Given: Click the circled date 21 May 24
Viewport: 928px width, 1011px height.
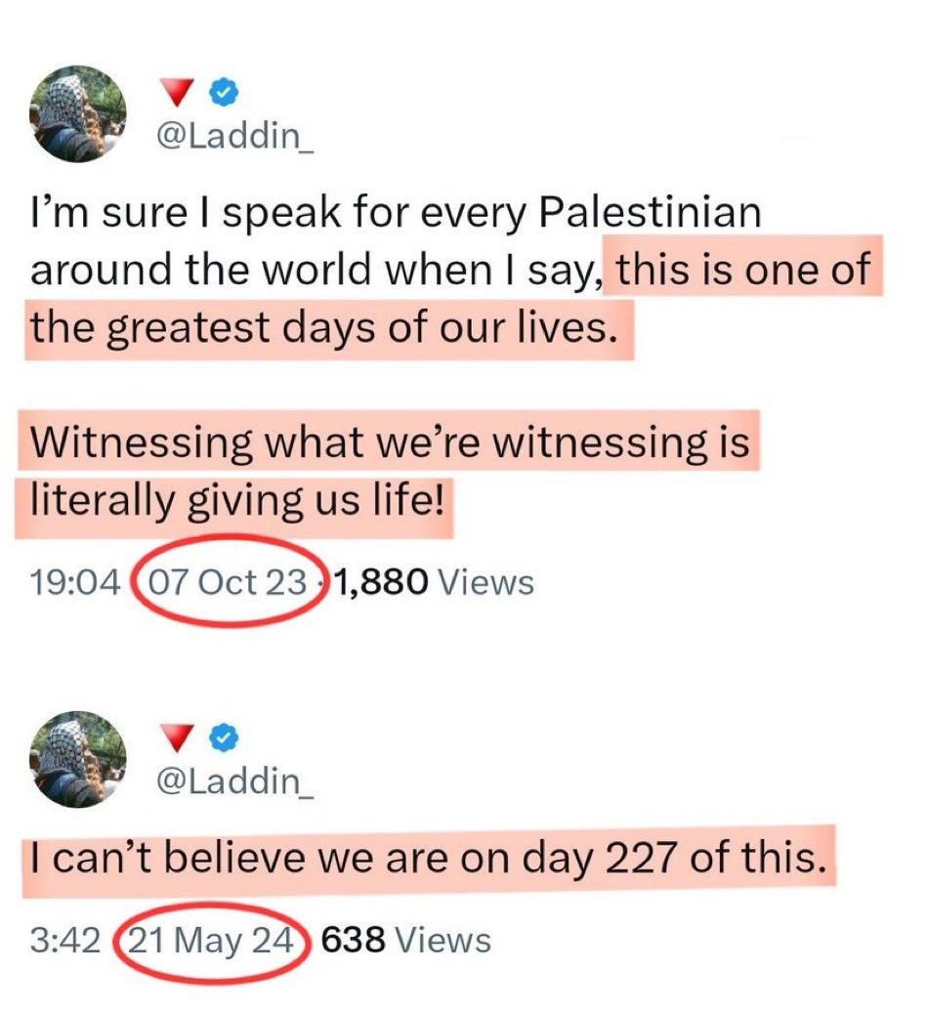Looking at the screenshot, I should pyautogui.click(x=212, y=940).
